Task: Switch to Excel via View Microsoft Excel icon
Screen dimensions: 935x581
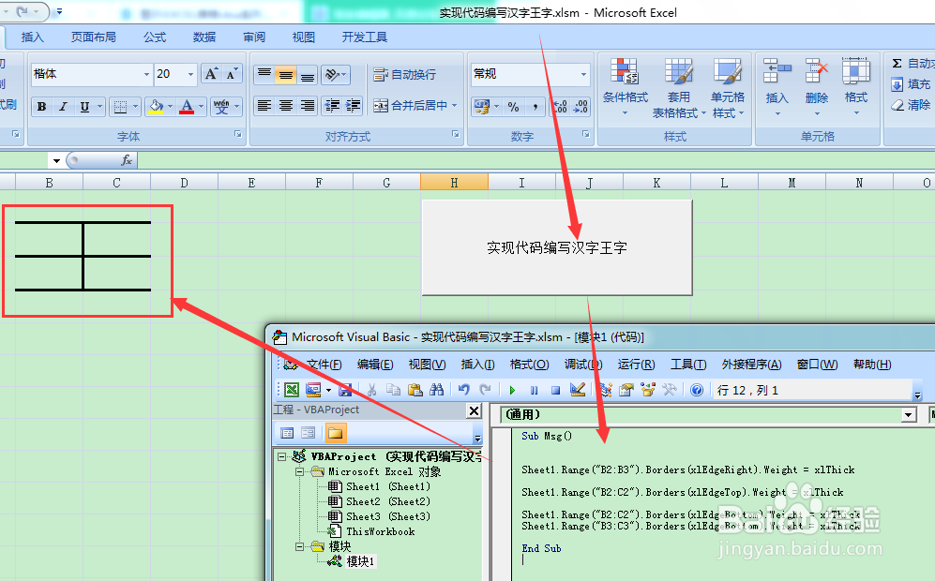Action: (x=291, y=389)
